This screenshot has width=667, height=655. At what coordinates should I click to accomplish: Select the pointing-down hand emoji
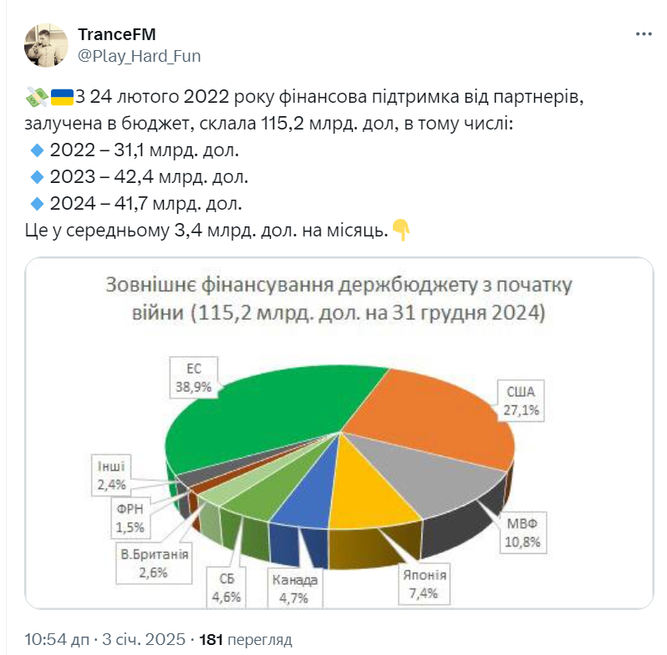point(400,230)
